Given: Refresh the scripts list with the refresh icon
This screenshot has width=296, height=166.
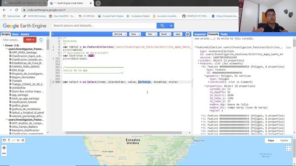Looking at the screenshot, I should [x=41, y=40].
